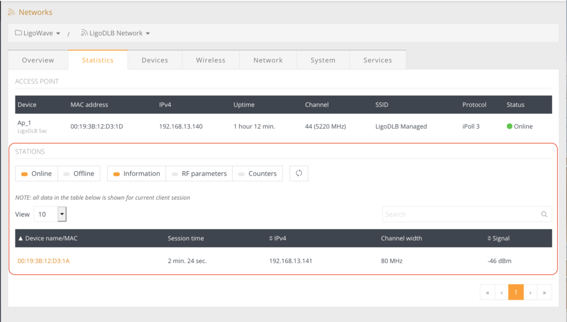Click the green Online status indicator for Ap_1
This screenshot has height=322, width=567.
(509, 126)
